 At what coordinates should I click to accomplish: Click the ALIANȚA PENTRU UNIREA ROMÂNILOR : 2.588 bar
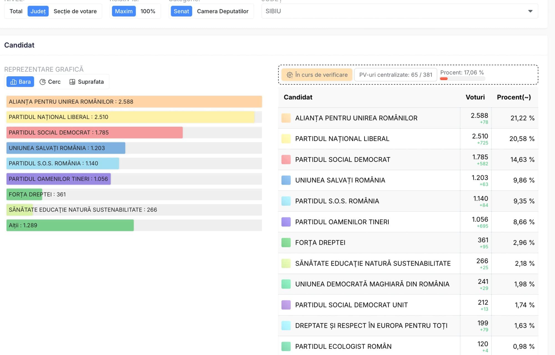click(134, 102)
